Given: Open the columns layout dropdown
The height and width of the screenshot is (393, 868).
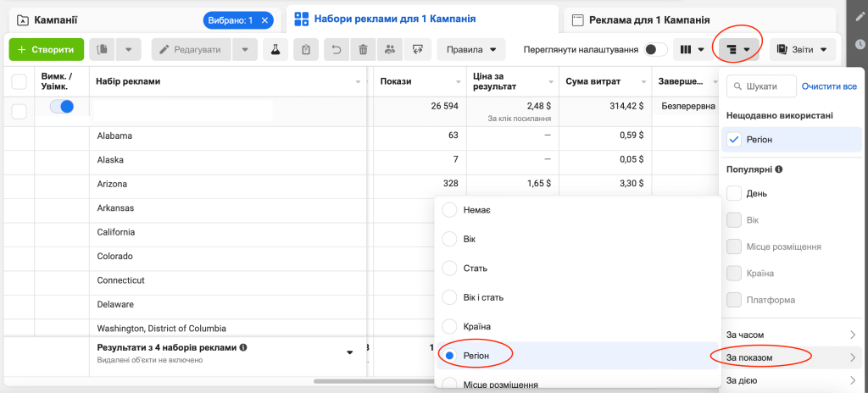Looking at the screenshot, I should click(x=692, y=49).
